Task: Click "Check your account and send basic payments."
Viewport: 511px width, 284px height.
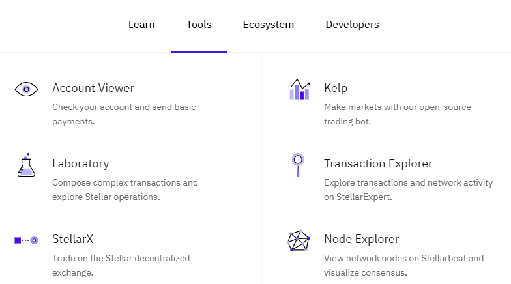Action: [124, 115]
